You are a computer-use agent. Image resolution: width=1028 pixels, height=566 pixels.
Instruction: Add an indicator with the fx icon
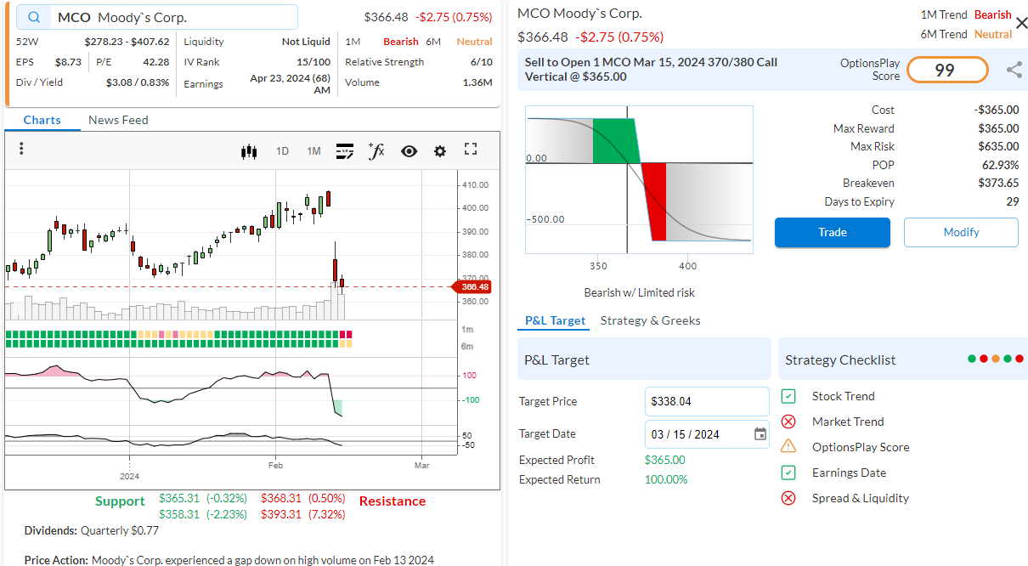tap(376, 150)
